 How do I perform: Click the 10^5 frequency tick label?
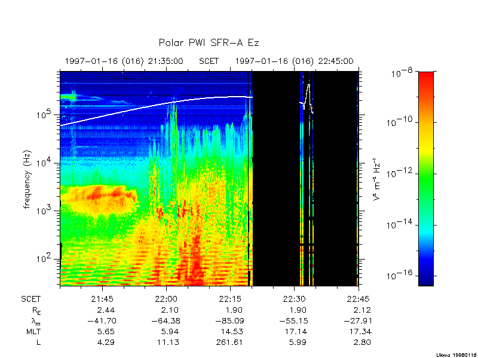pos(47,114)
